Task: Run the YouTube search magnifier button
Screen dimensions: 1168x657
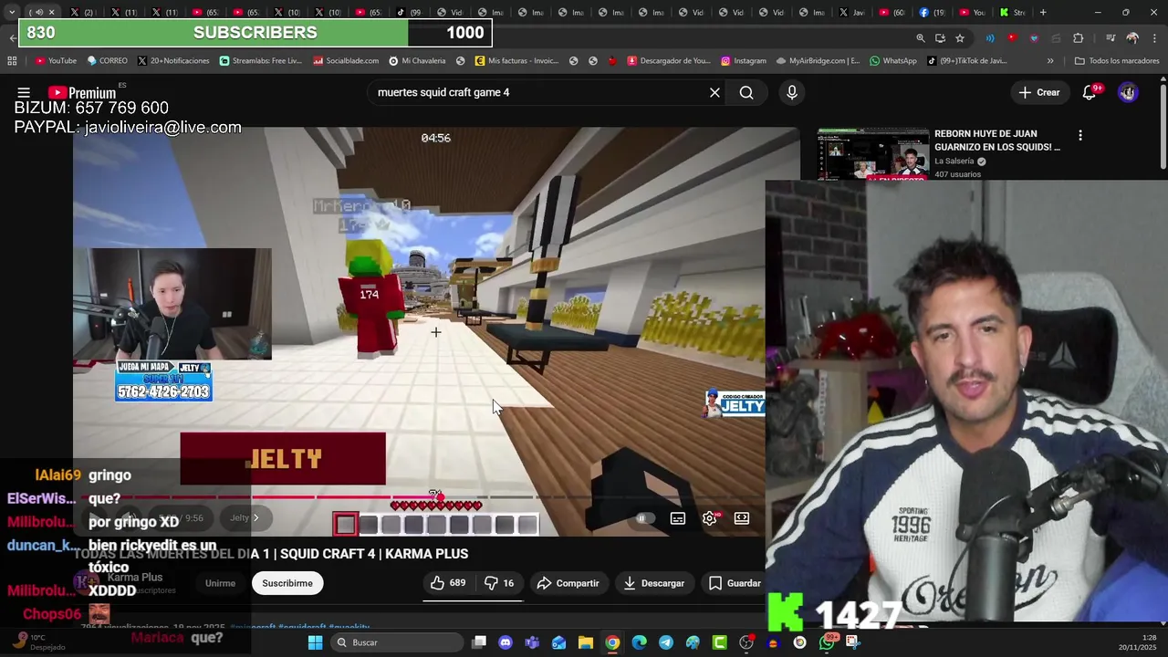Action: pyautogui.click(x=746, y=92)
